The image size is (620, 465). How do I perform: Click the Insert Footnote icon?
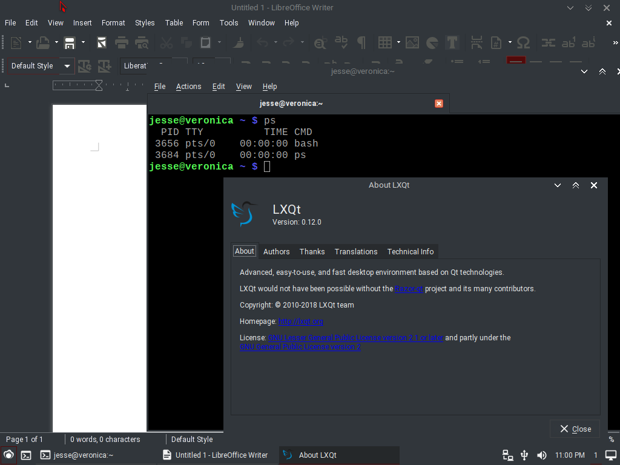[568, 42]
